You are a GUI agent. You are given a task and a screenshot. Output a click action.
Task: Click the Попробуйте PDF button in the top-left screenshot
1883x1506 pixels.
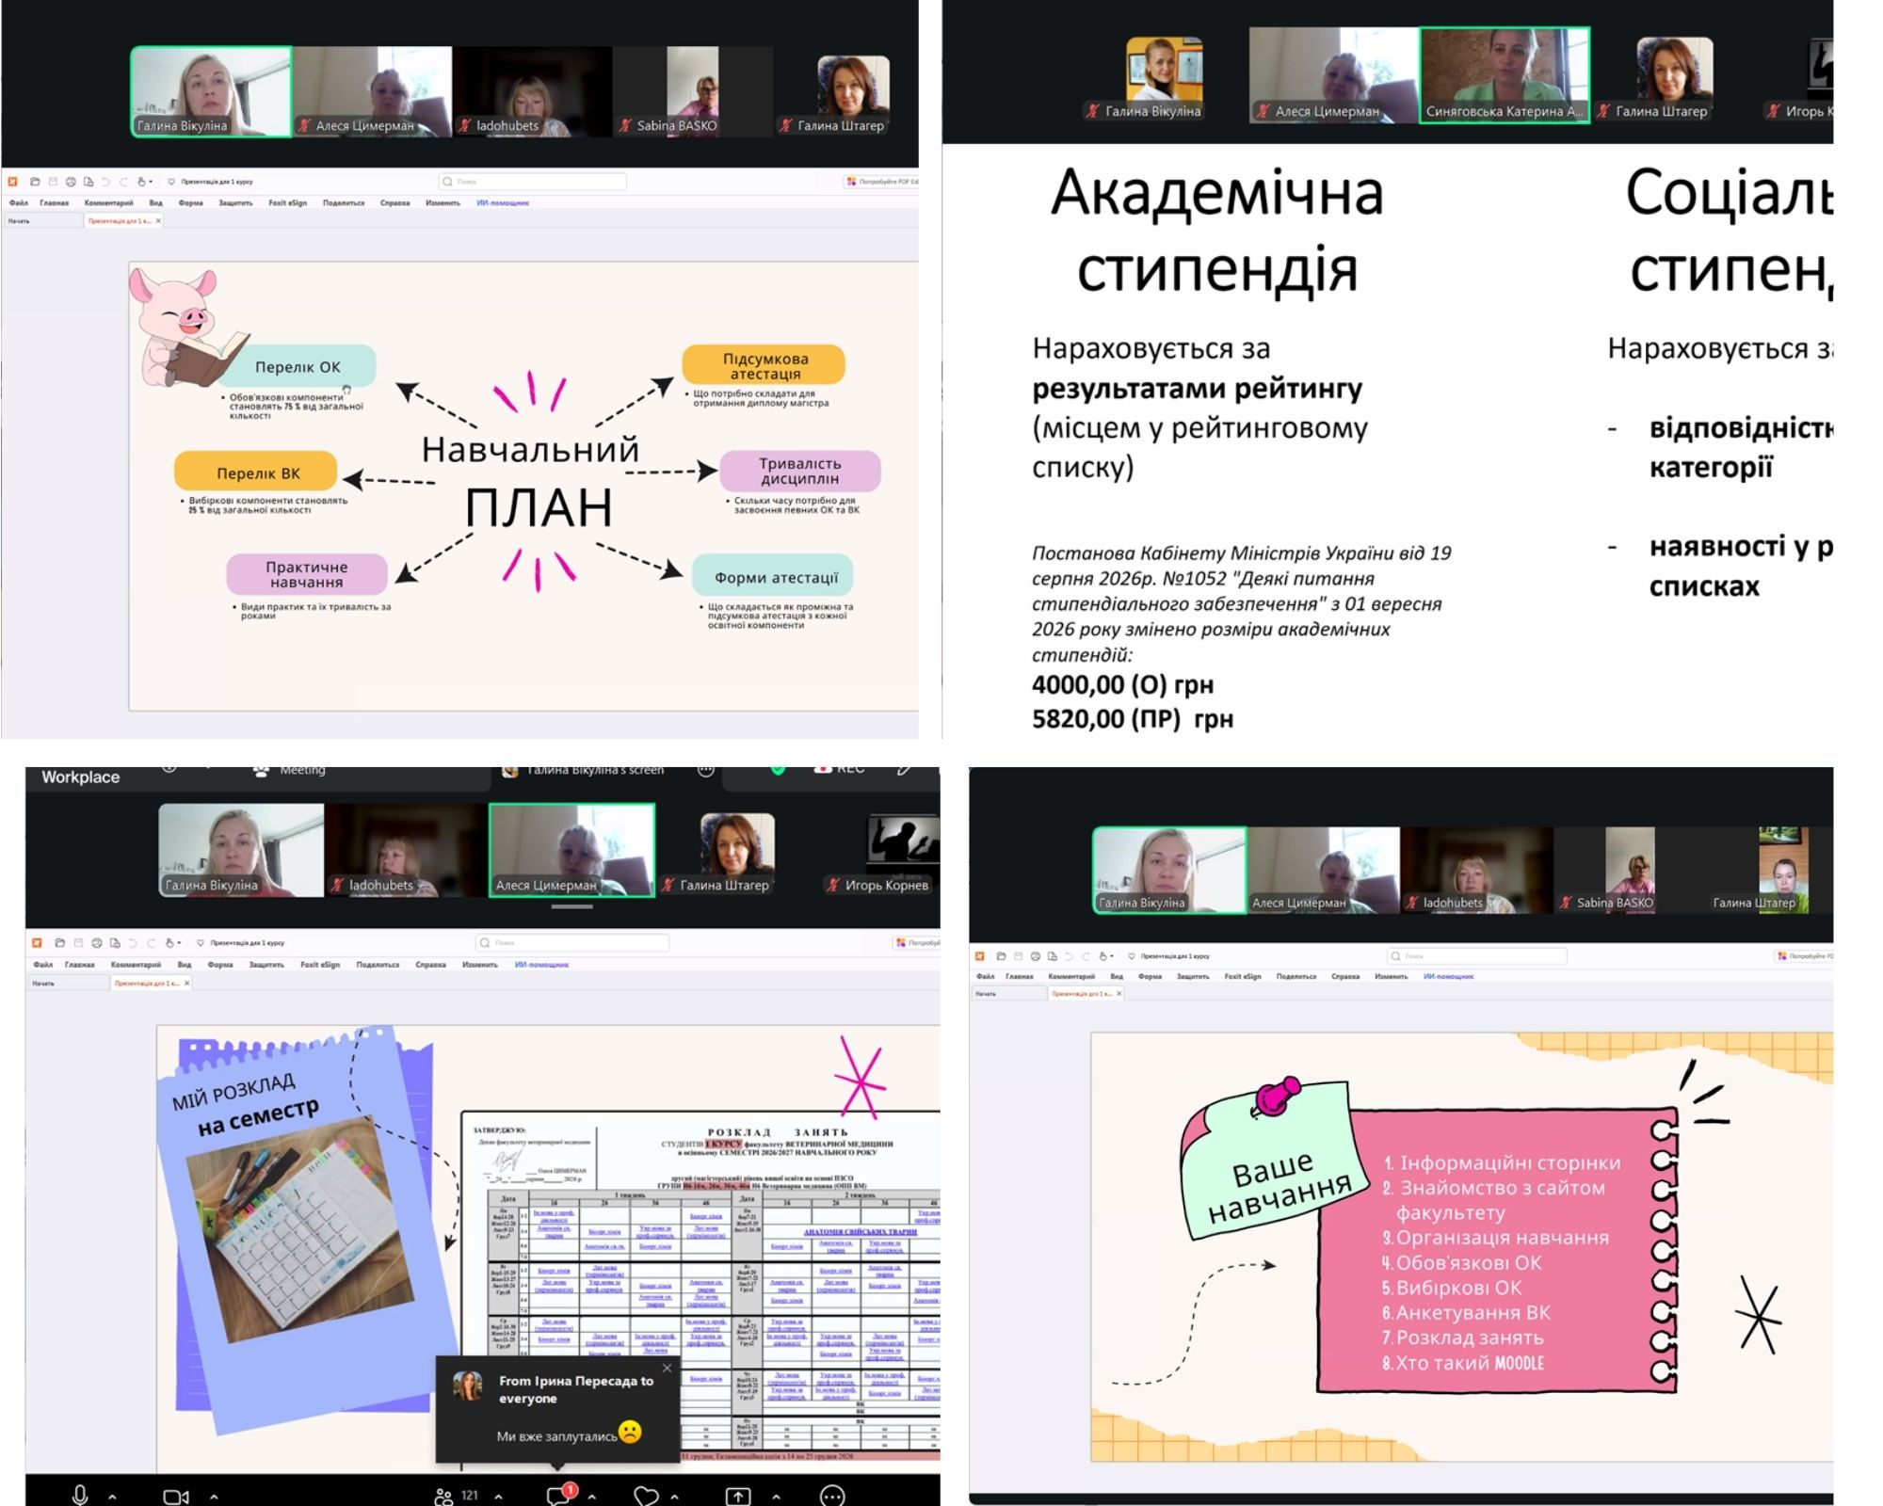(x=882, y=182)
